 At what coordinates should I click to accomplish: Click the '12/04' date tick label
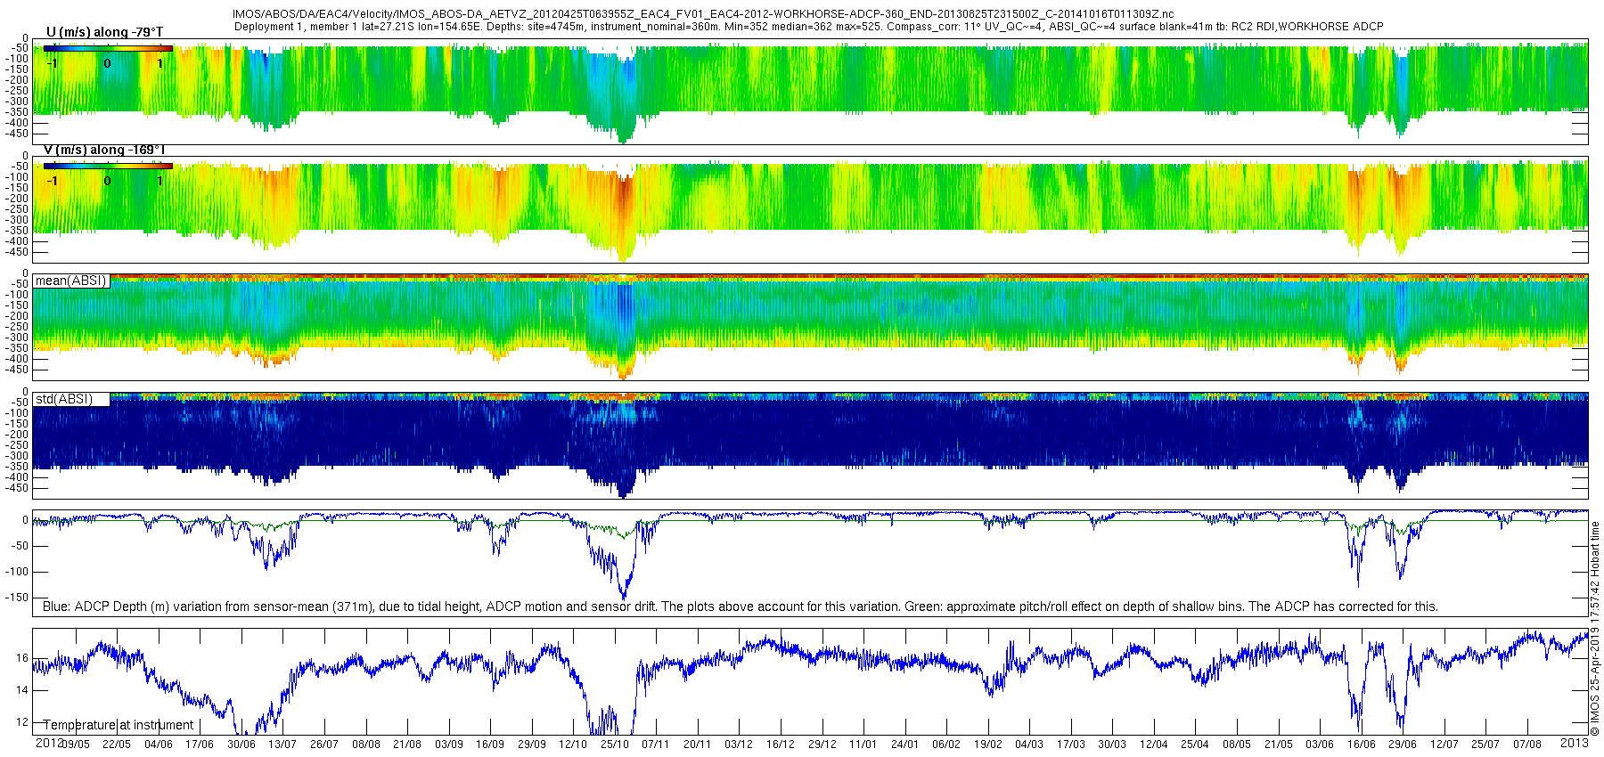click(1154, 744)
